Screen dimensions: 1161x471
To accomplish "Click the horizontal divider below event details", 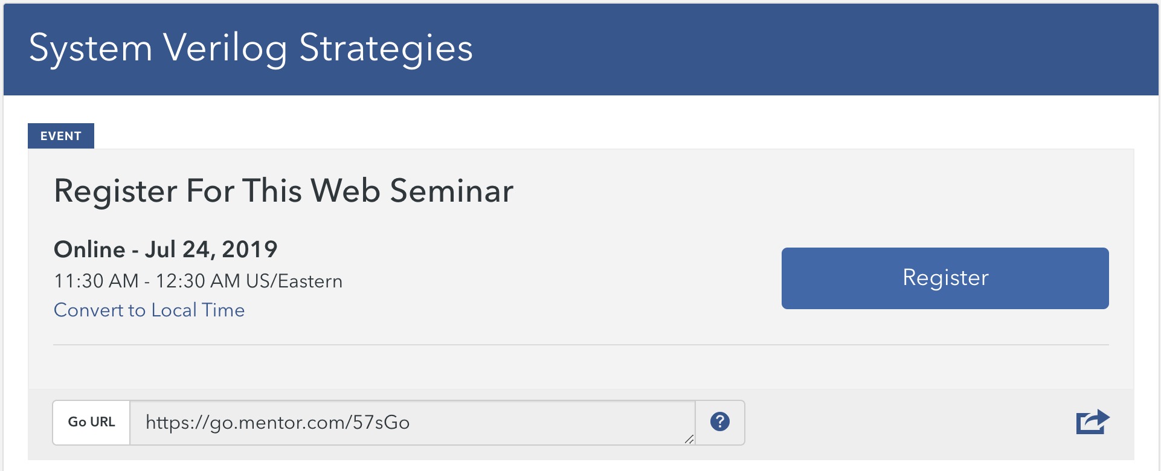I will (x=580, y=345).
